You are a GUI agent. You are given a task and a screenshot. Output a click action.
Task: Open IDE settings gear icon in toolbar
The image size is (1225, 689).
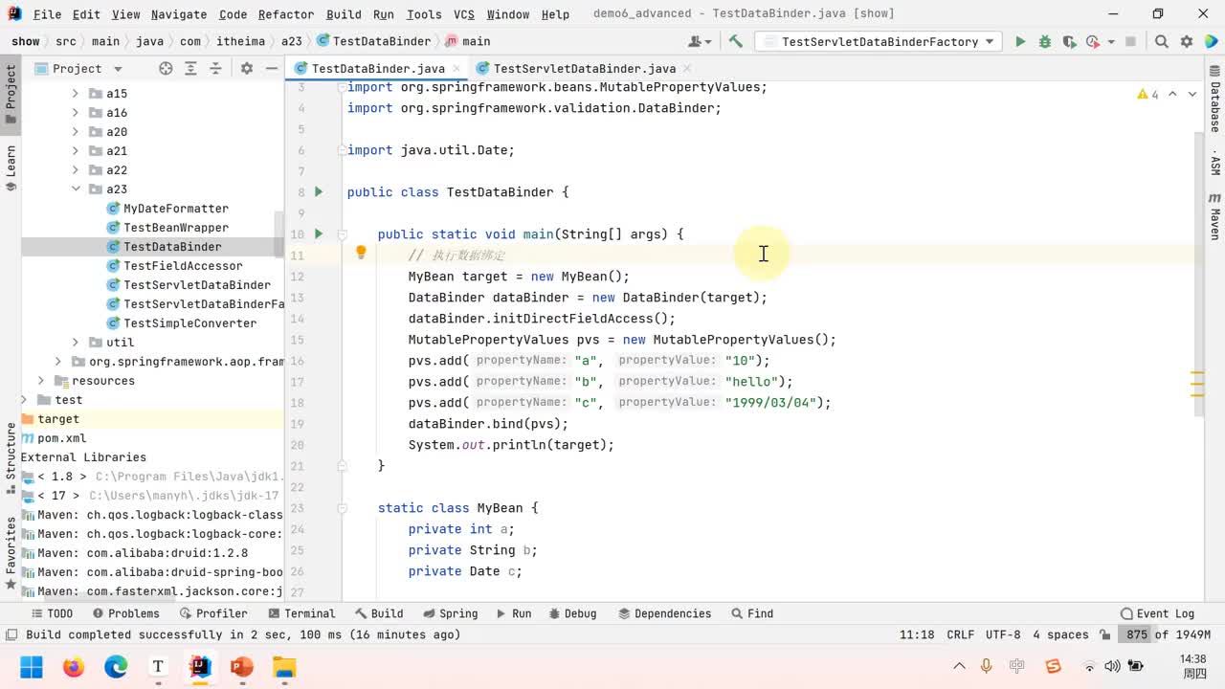[1187, 41]
